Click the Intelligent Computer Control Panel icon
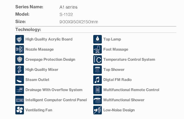Screen dimensions: 184x119 click(x=20, y=100)
